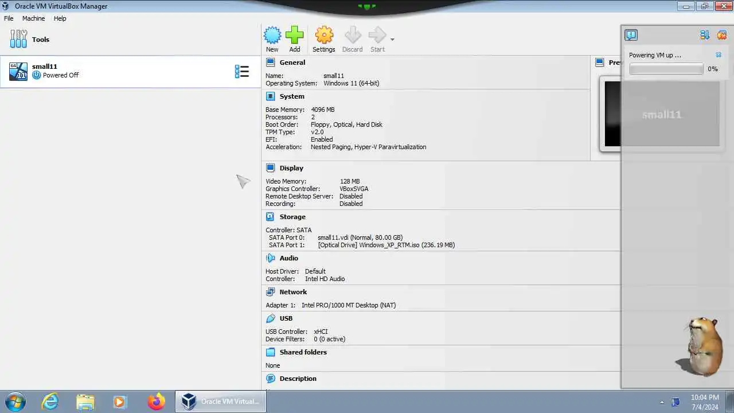Open the Audio settings header link
This screenshot has height=413, width=734.
pyautogui.click(x=289, y=258)
